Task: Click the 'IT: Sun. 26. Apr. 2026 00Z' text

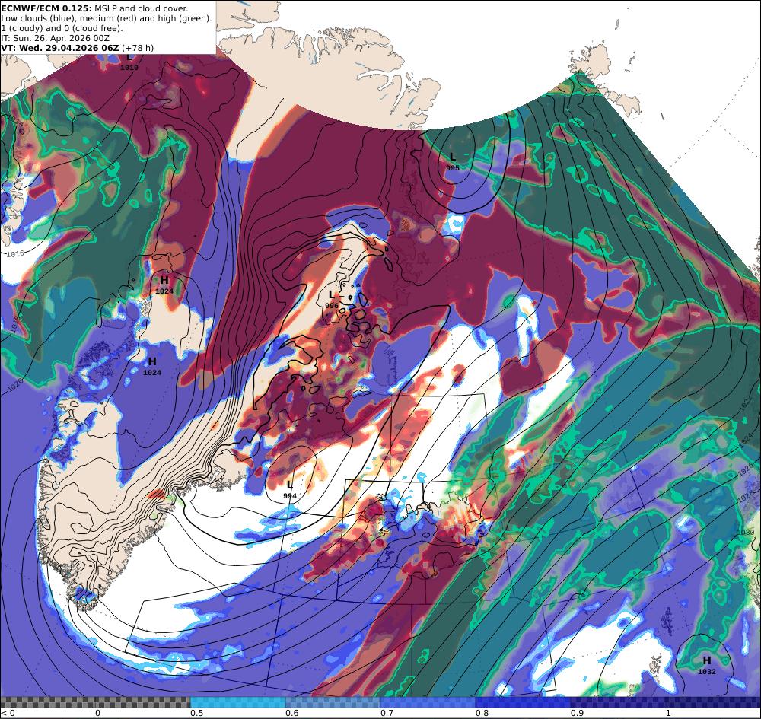Action: 56,38
